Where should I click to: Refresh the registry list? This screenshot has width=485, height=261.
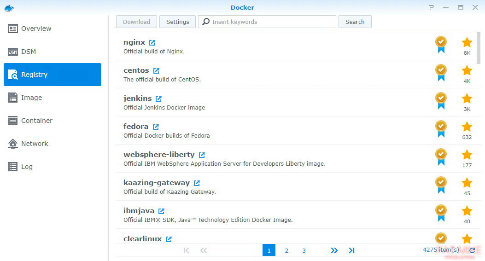pos(472,250)
